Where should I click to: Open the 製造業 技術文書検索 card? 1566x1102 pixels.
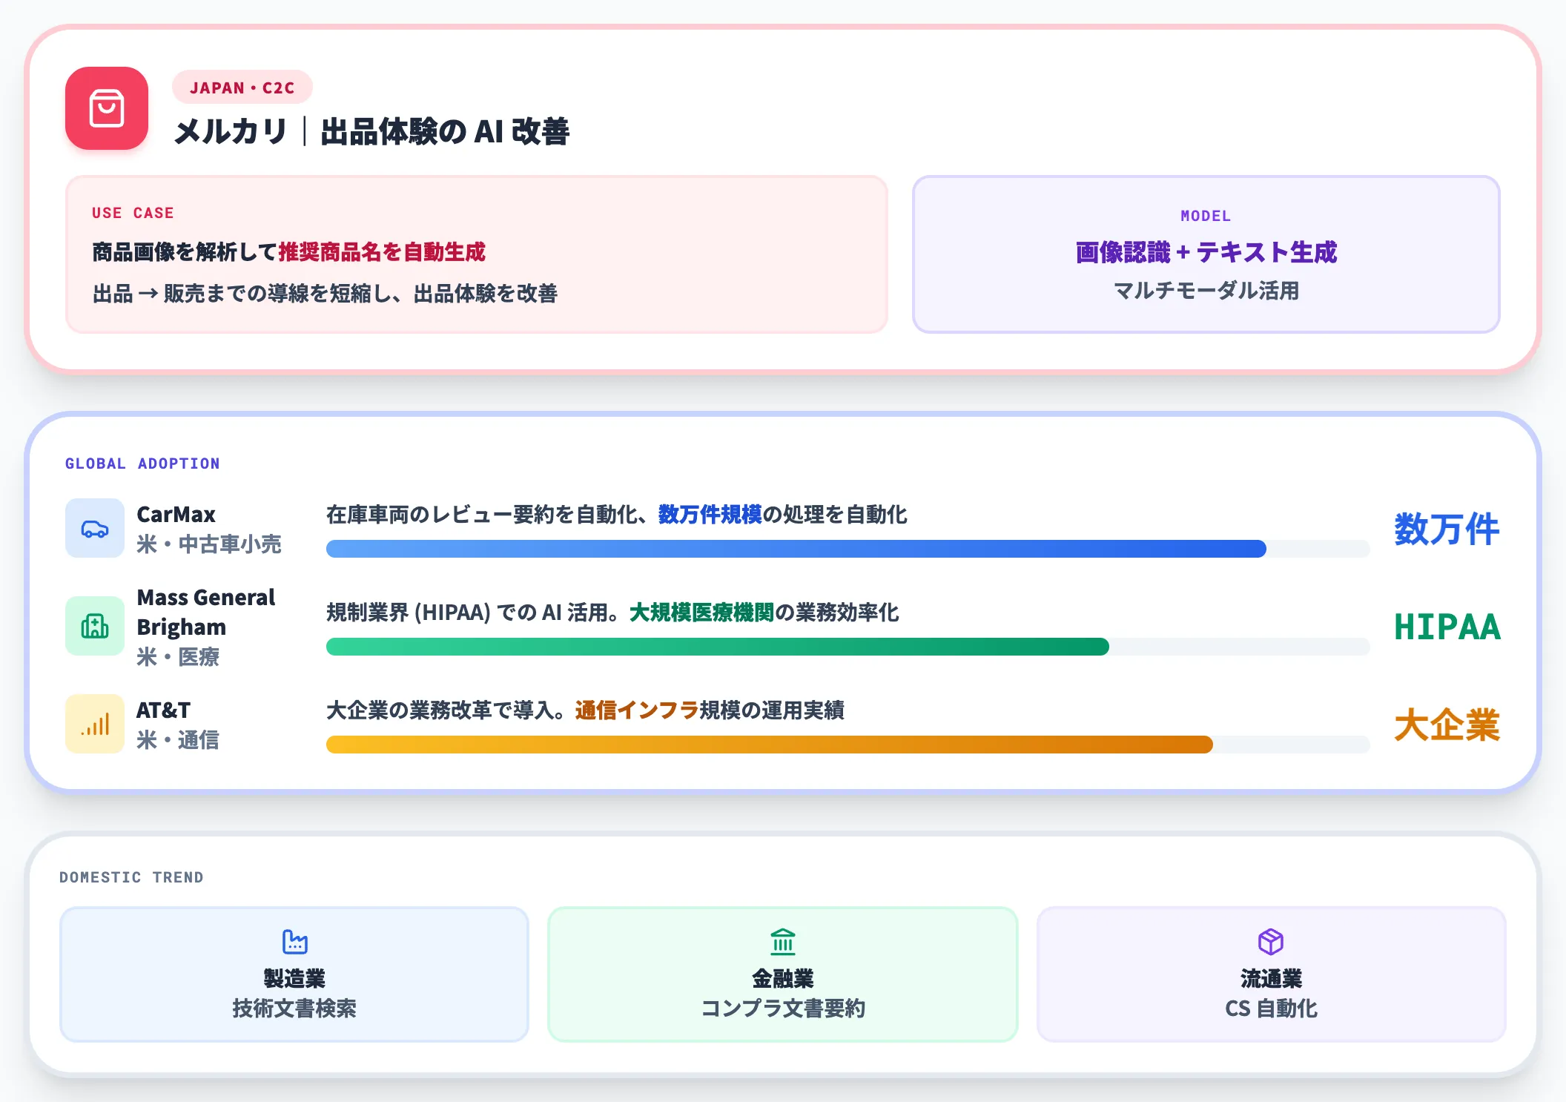point(294,974)
